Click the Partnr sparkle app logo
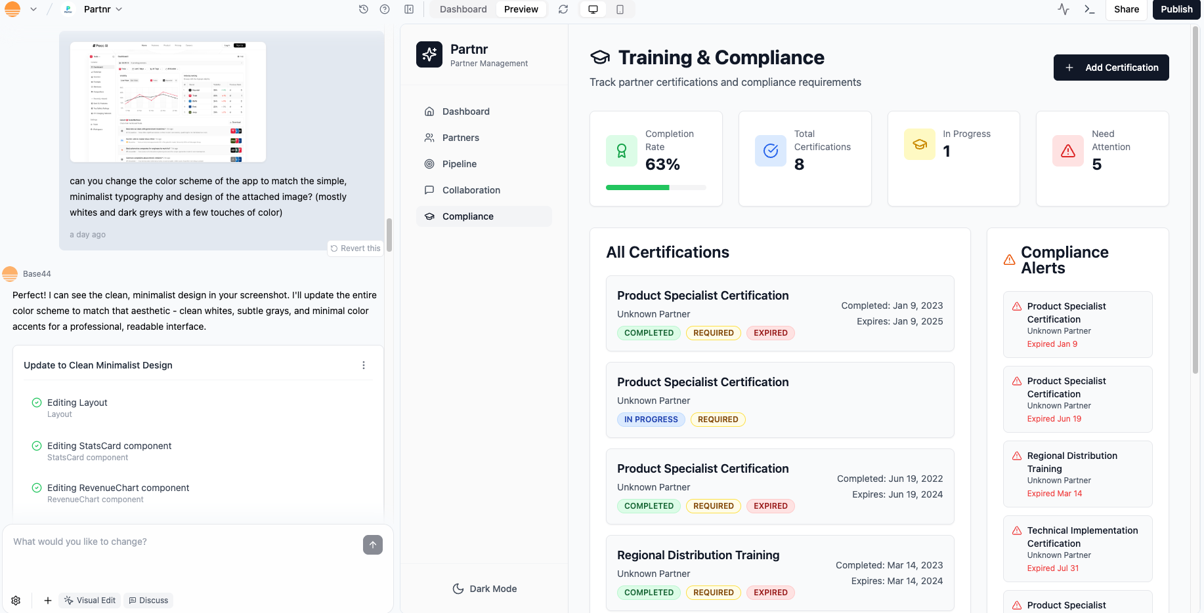This screenshot has height=613, width=1204. coord(429,54)
